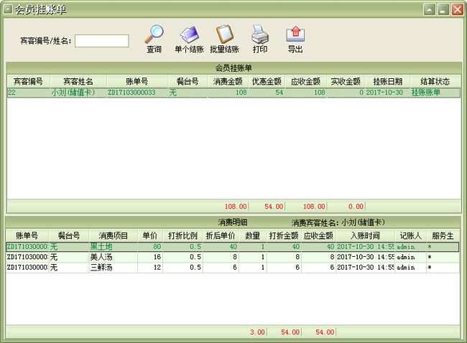Select the member row for 小刘(储值卡)

(72, 93)
